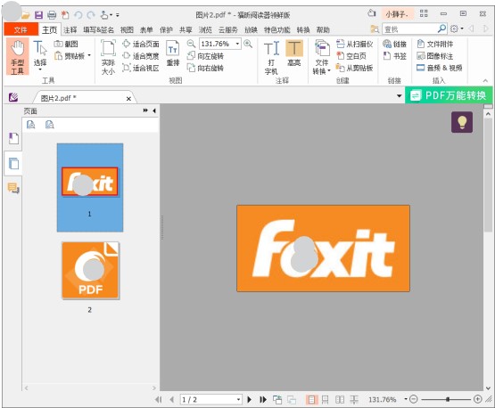
Task: Open the Pages panel in the sidebar
Action: point(13,163)
